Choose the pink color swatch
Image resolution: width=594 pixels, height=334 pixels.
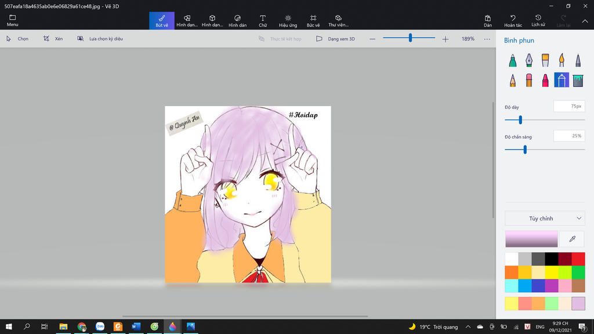tap(565, 285)
